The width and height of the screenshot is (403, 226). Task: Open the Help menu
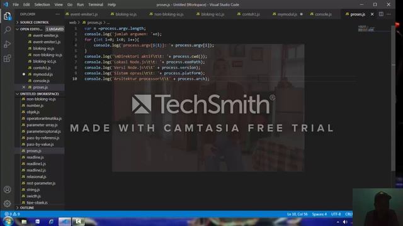point(111,4)
